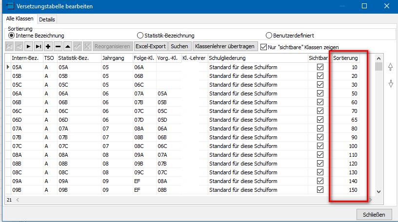Screen dimensions: 398x222
Task: Click Statistik-Bez. column header
Action: (79, 58)
